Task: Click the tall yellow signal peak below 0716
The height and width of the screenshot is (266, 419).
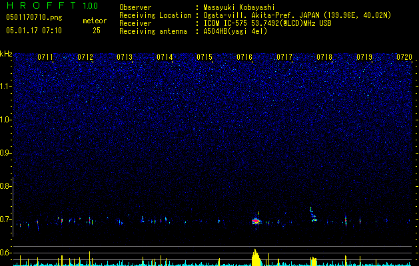Action: [256, 257]
